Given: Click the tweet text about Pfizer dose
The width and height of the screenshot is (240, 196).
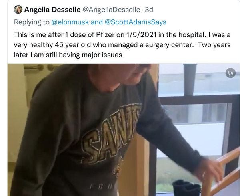Looking at the screenshot, I should (x=122, y=44).
